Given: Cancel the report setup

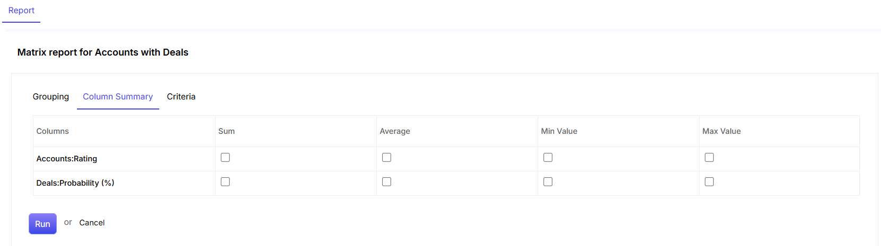Looking at the screenshot, I should click(x=92, y=223).
